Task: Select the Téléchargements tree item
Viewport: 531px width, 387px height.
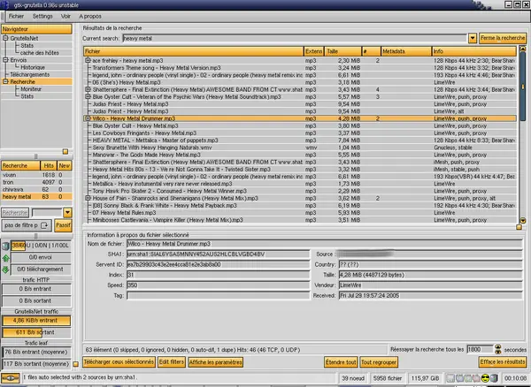Action: (x=30, y=74)
